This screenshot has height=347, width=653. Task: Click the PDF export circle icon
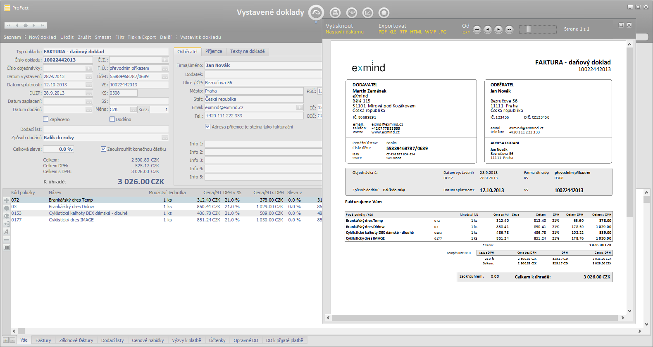352,13
